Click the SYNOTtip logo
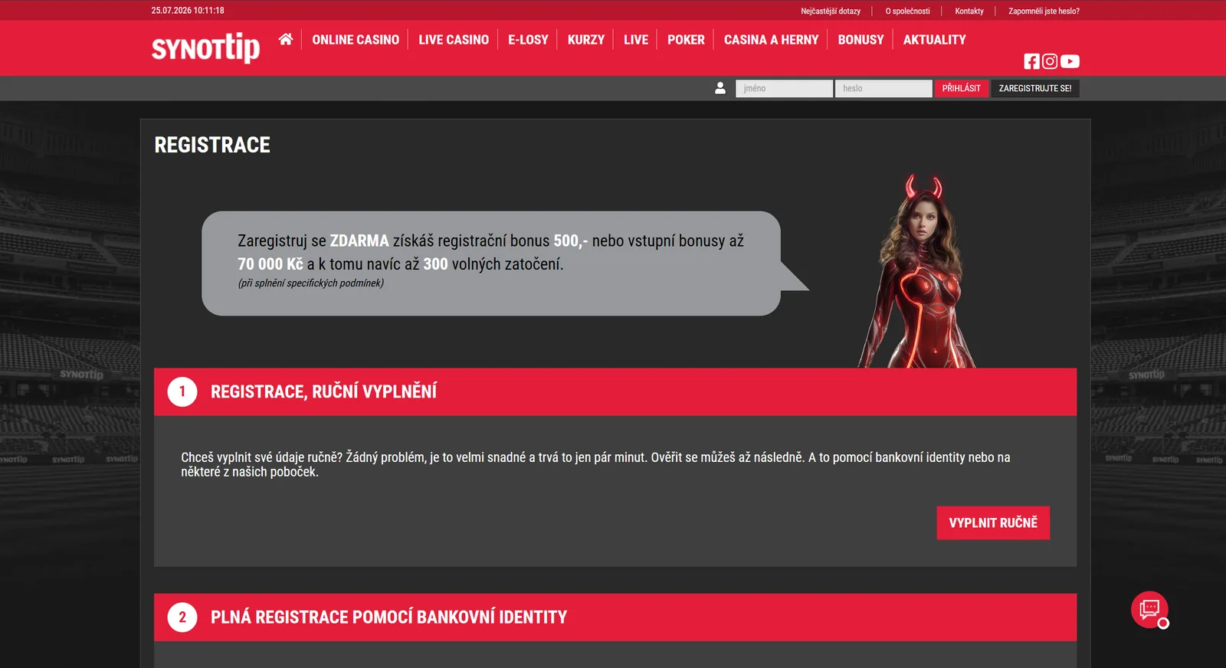Screen dimensions: 1226x668 click(x=205, y=47)
